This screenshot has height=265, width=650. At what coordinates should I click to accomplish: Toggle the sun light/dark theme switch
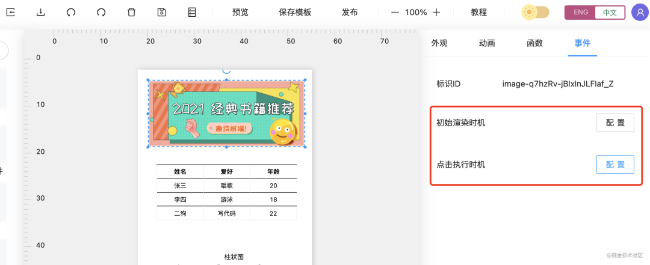tap(535, 13)
